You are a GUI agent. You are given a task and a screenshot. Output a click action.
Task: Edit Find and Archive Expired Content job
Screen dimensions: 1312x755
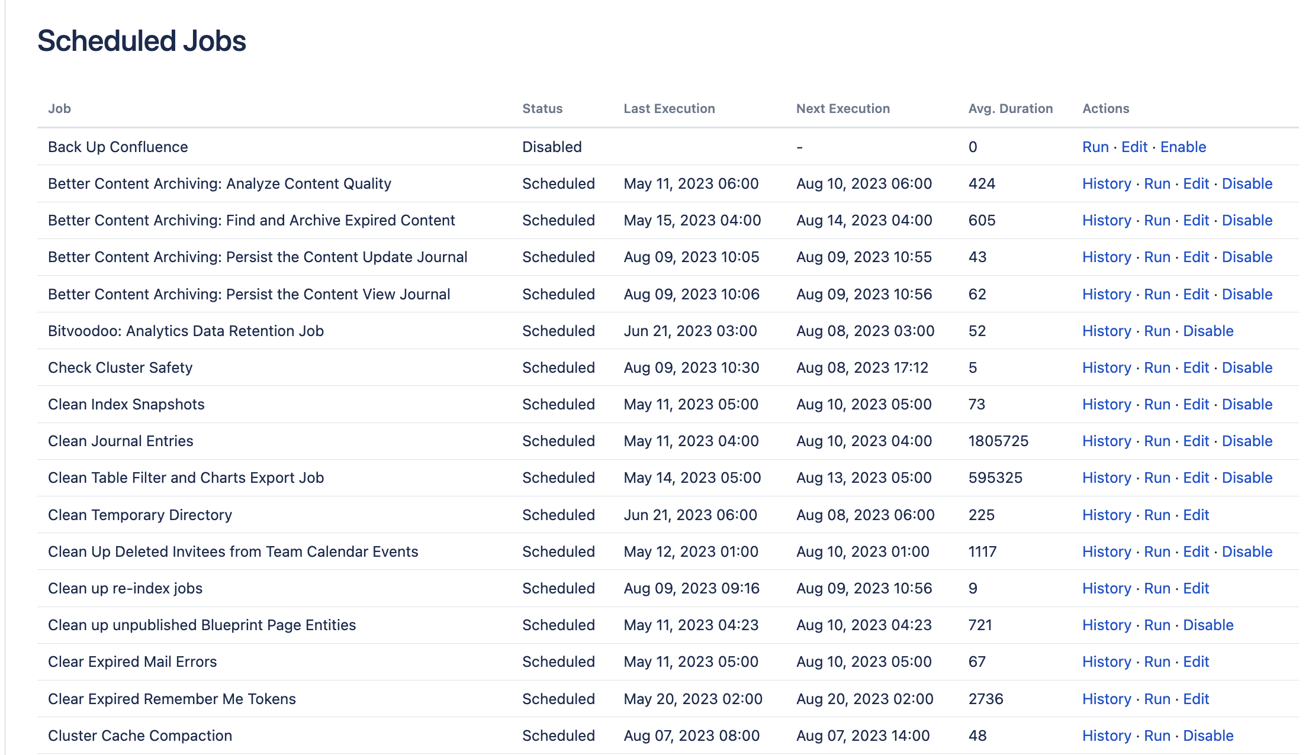1196,220
